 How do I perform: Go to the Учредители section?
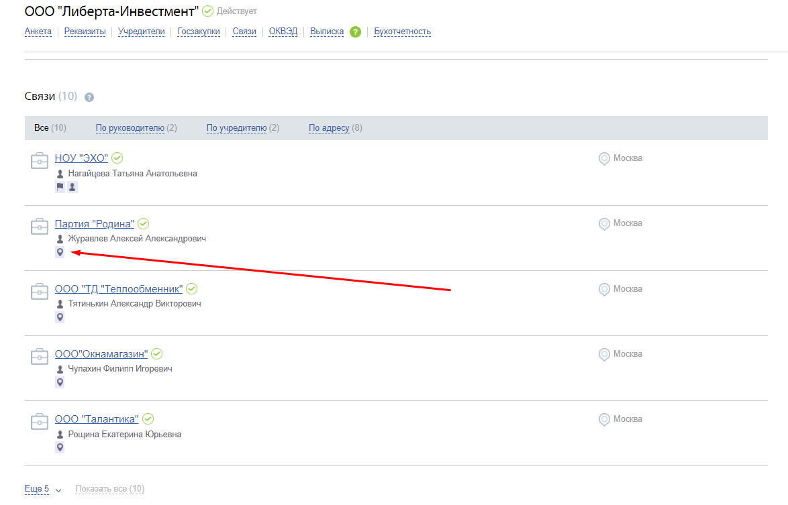141,32
